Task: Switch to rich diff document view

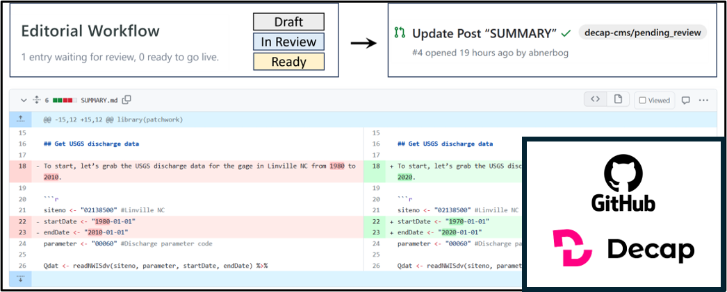Action: click(x=617, y=100)
